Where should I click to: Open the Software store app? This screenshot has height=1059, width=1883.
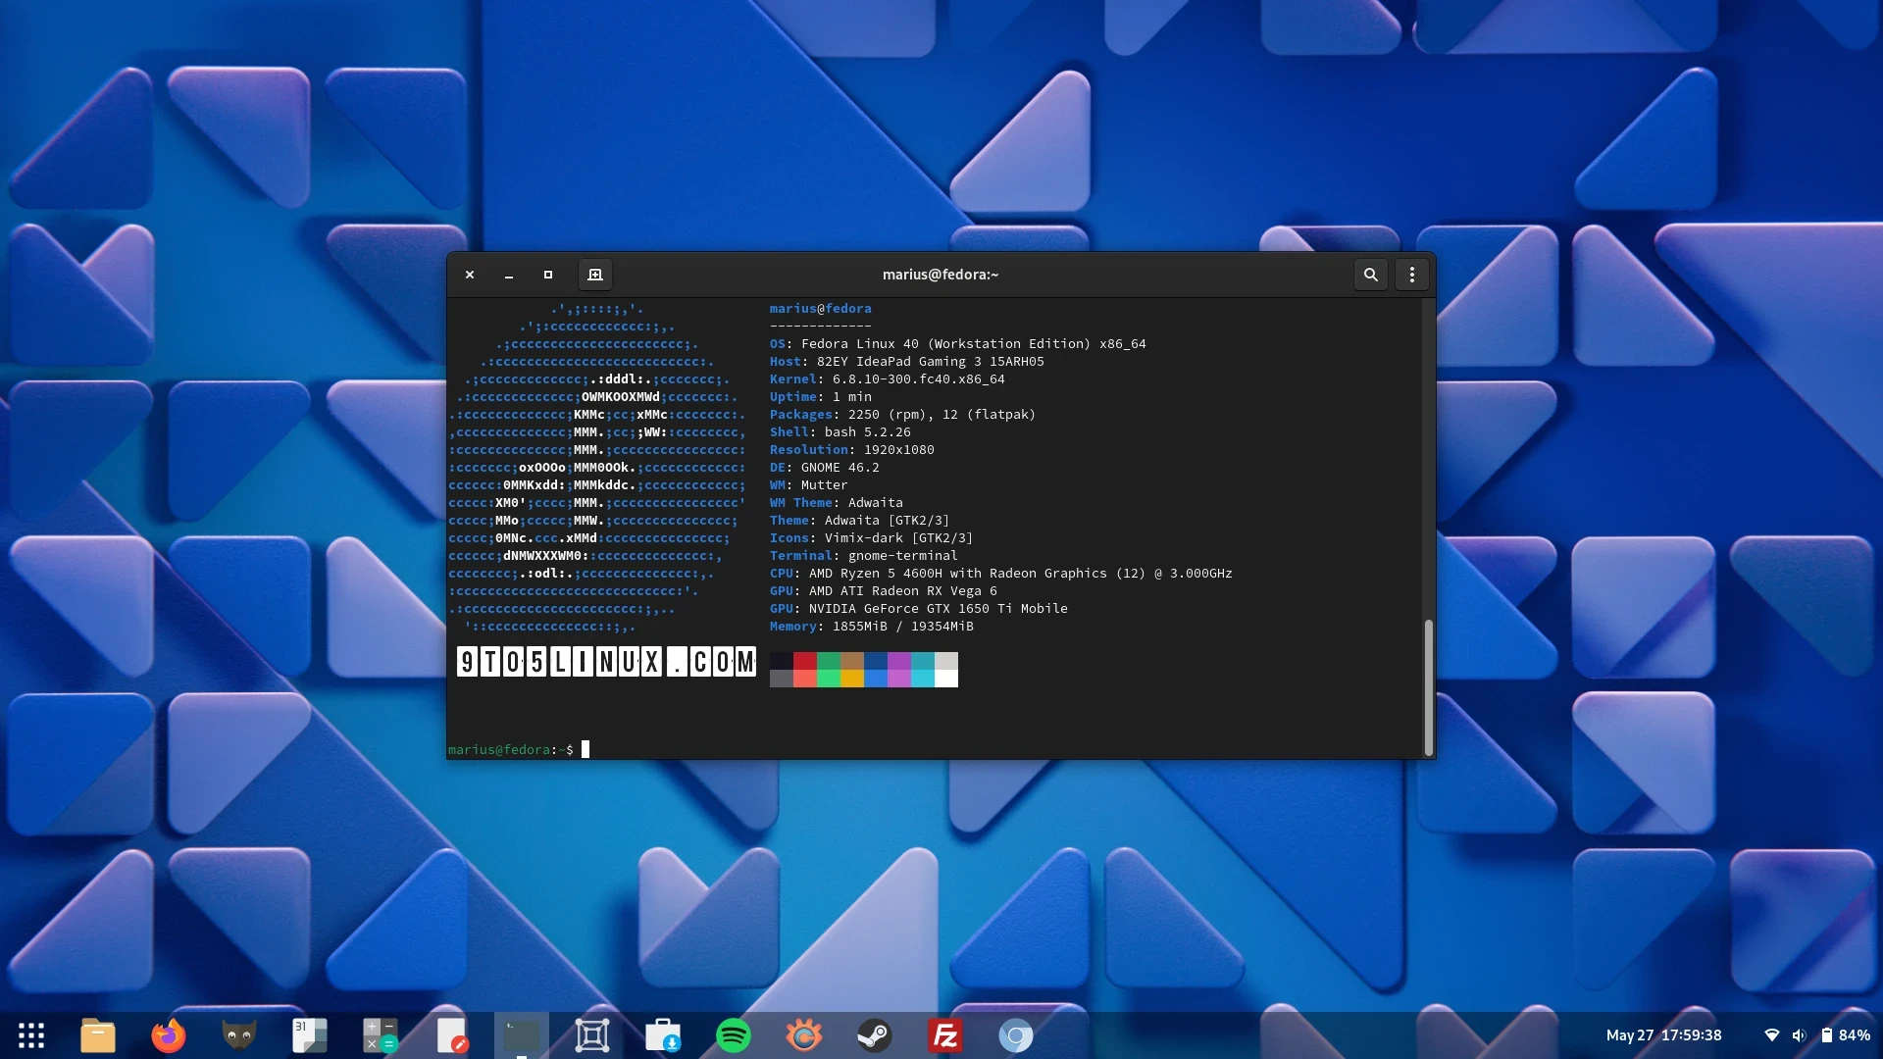(x=662, y=1035)
